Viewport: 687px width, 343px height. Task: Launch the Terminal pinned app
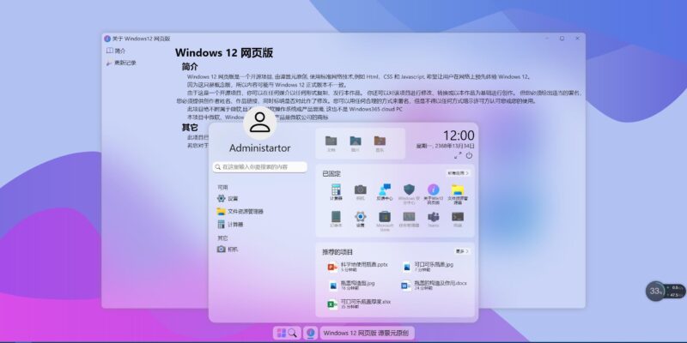point(458,220)
